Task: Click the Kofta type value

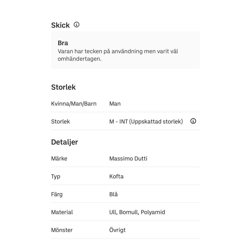Action: [116, 177]
